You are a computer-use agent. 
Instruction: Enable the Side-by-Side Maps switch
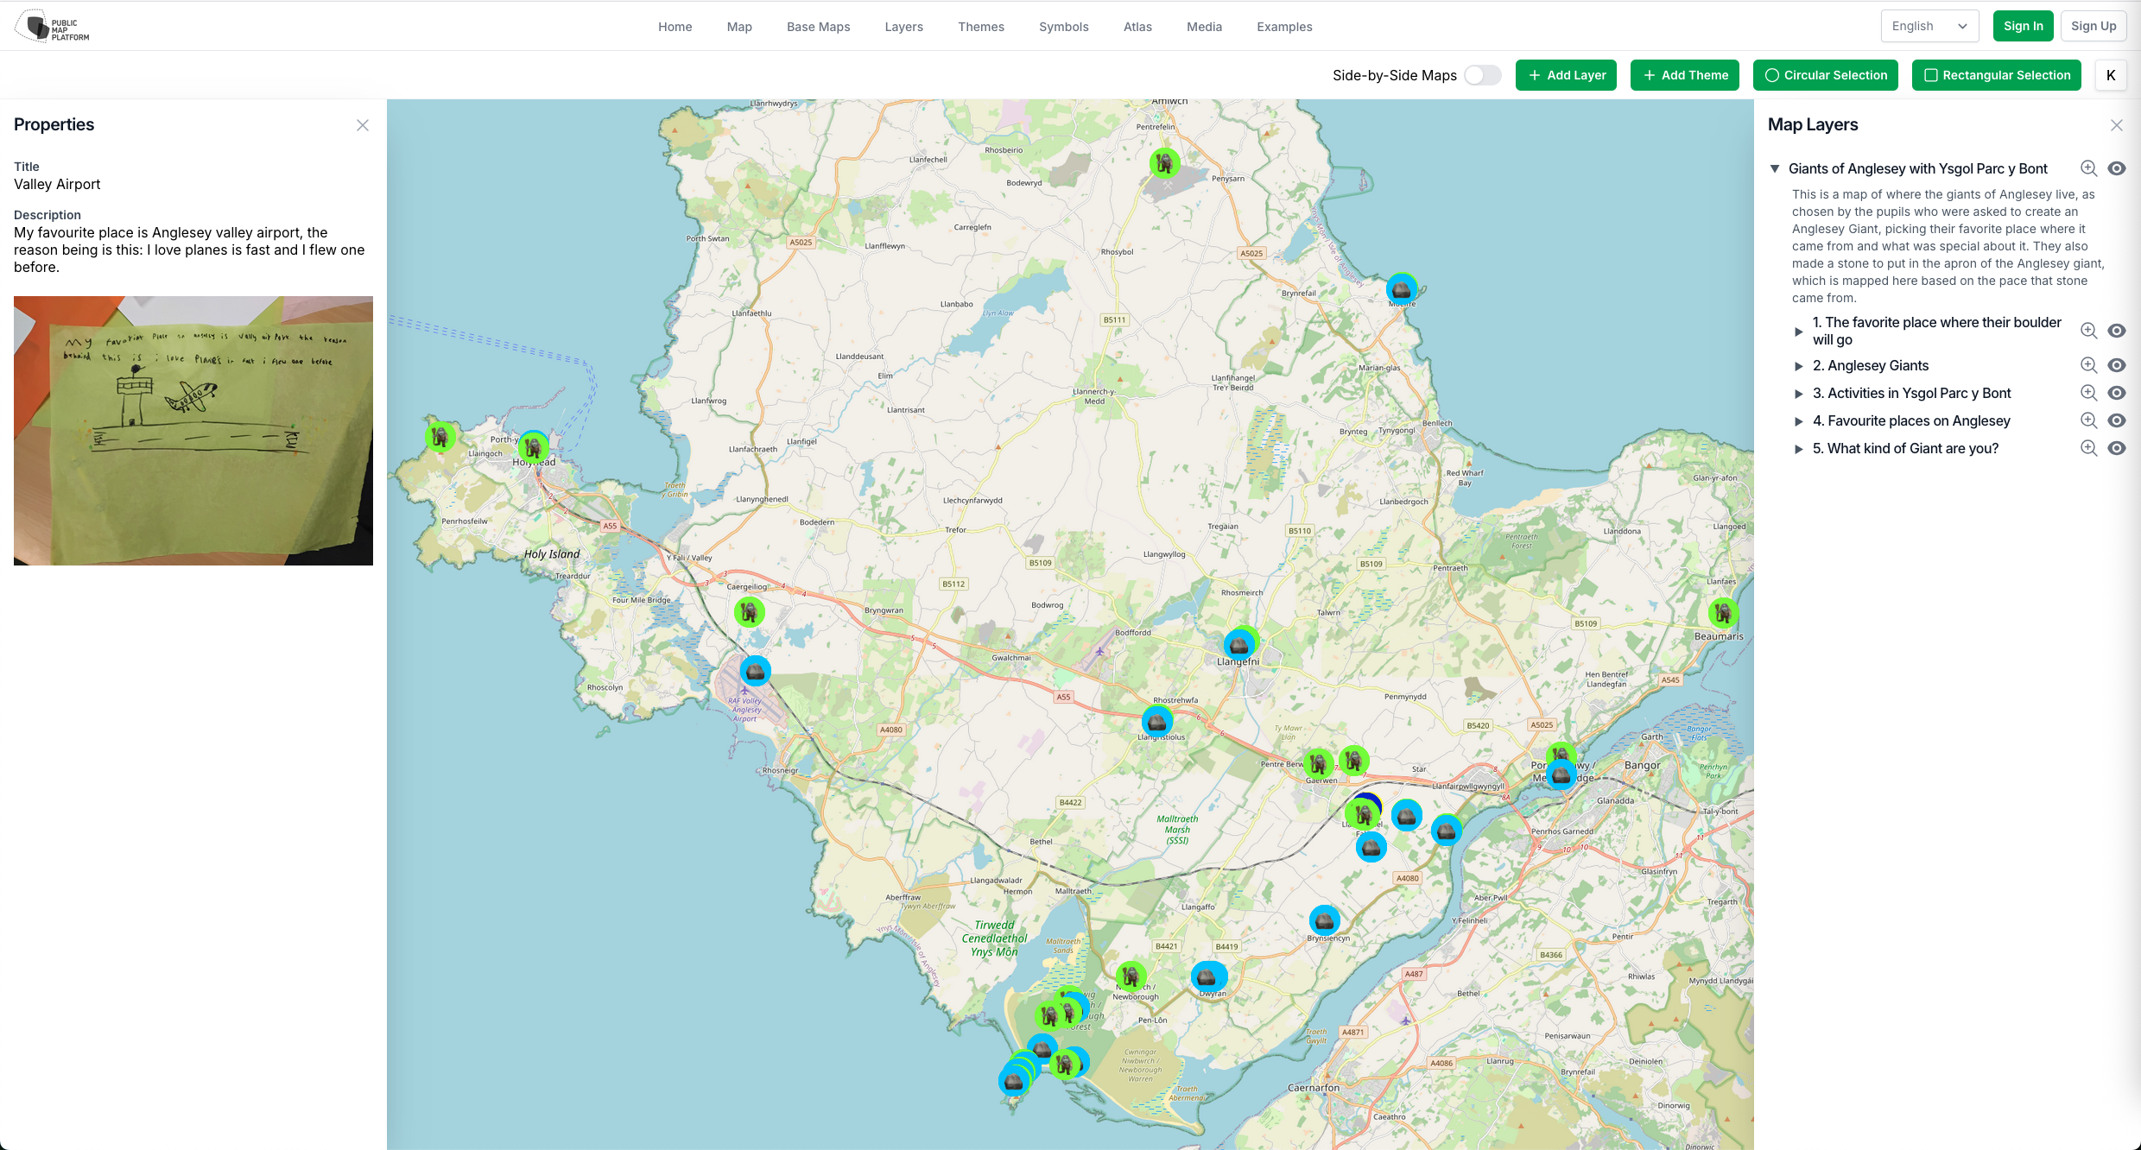pos(1482,75)
